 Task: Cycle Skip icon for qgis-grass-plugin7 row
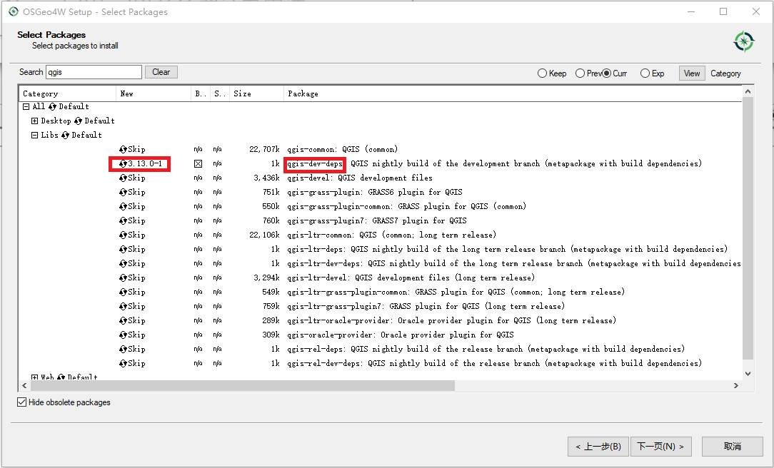[x=123, y=221]
